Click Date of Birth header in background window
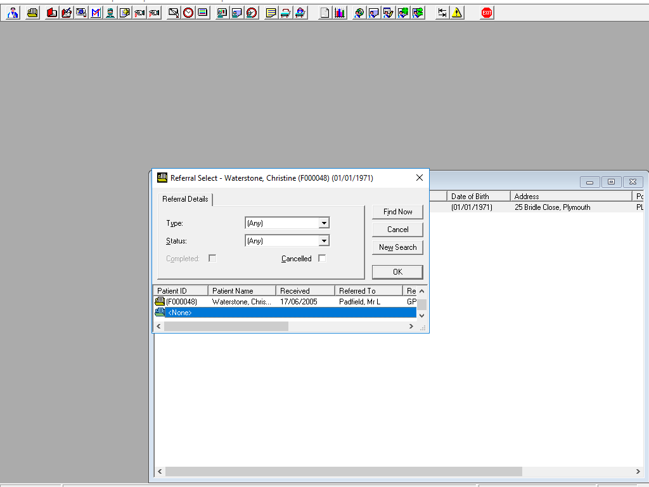The image size is (649, 487). click(x=479, y=197)
